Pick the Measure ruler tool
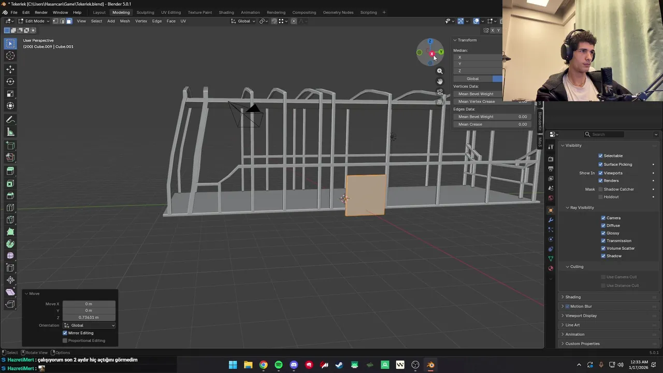The image size is (663, 373). (10, 132)
